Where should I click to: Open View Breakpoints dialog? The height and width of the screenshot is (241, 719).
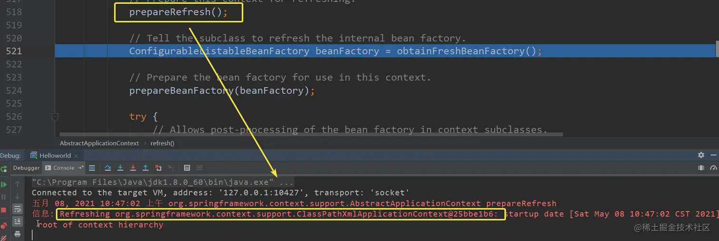point(4,225)
